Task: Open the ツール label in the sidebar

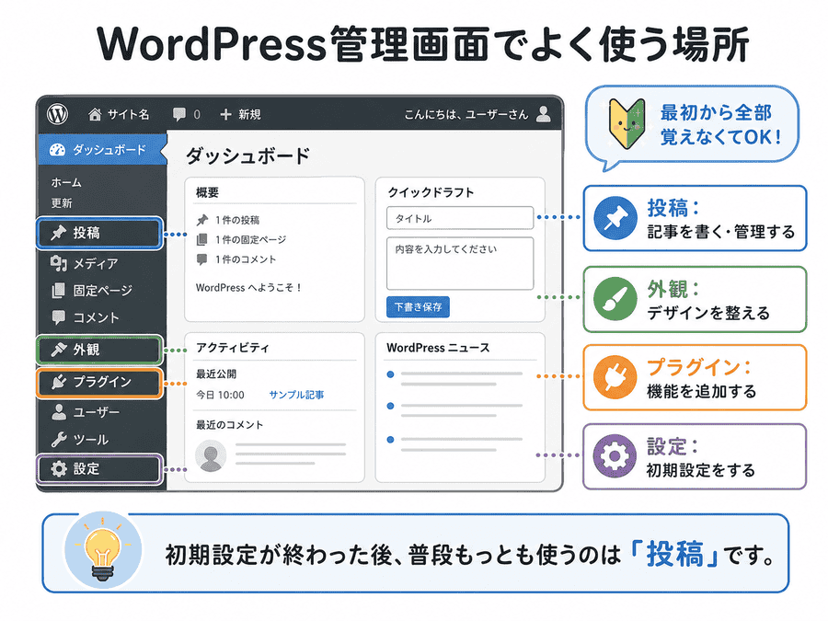Action: pyautogui.click(x=90, y=440)
